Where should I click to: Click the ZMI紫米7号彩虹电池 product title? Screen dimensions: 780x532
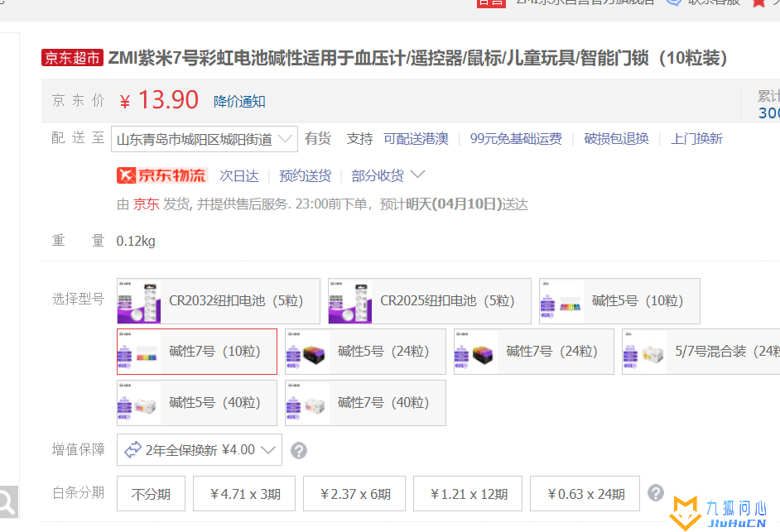click(x=417, y=58)
